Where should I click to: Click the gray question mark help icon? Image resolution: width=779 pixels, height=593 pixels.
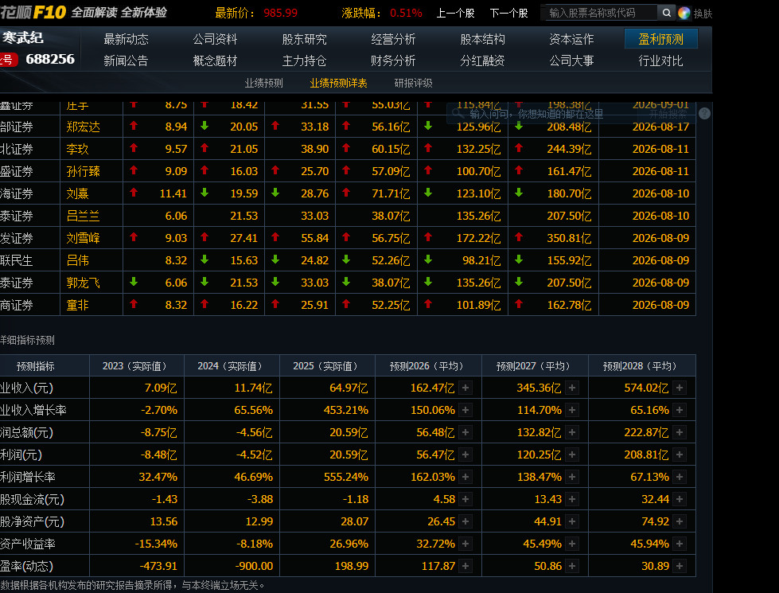(704, 114)
